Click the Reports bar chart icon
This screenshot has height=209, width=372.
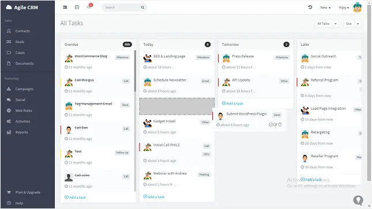pos(9,132)
